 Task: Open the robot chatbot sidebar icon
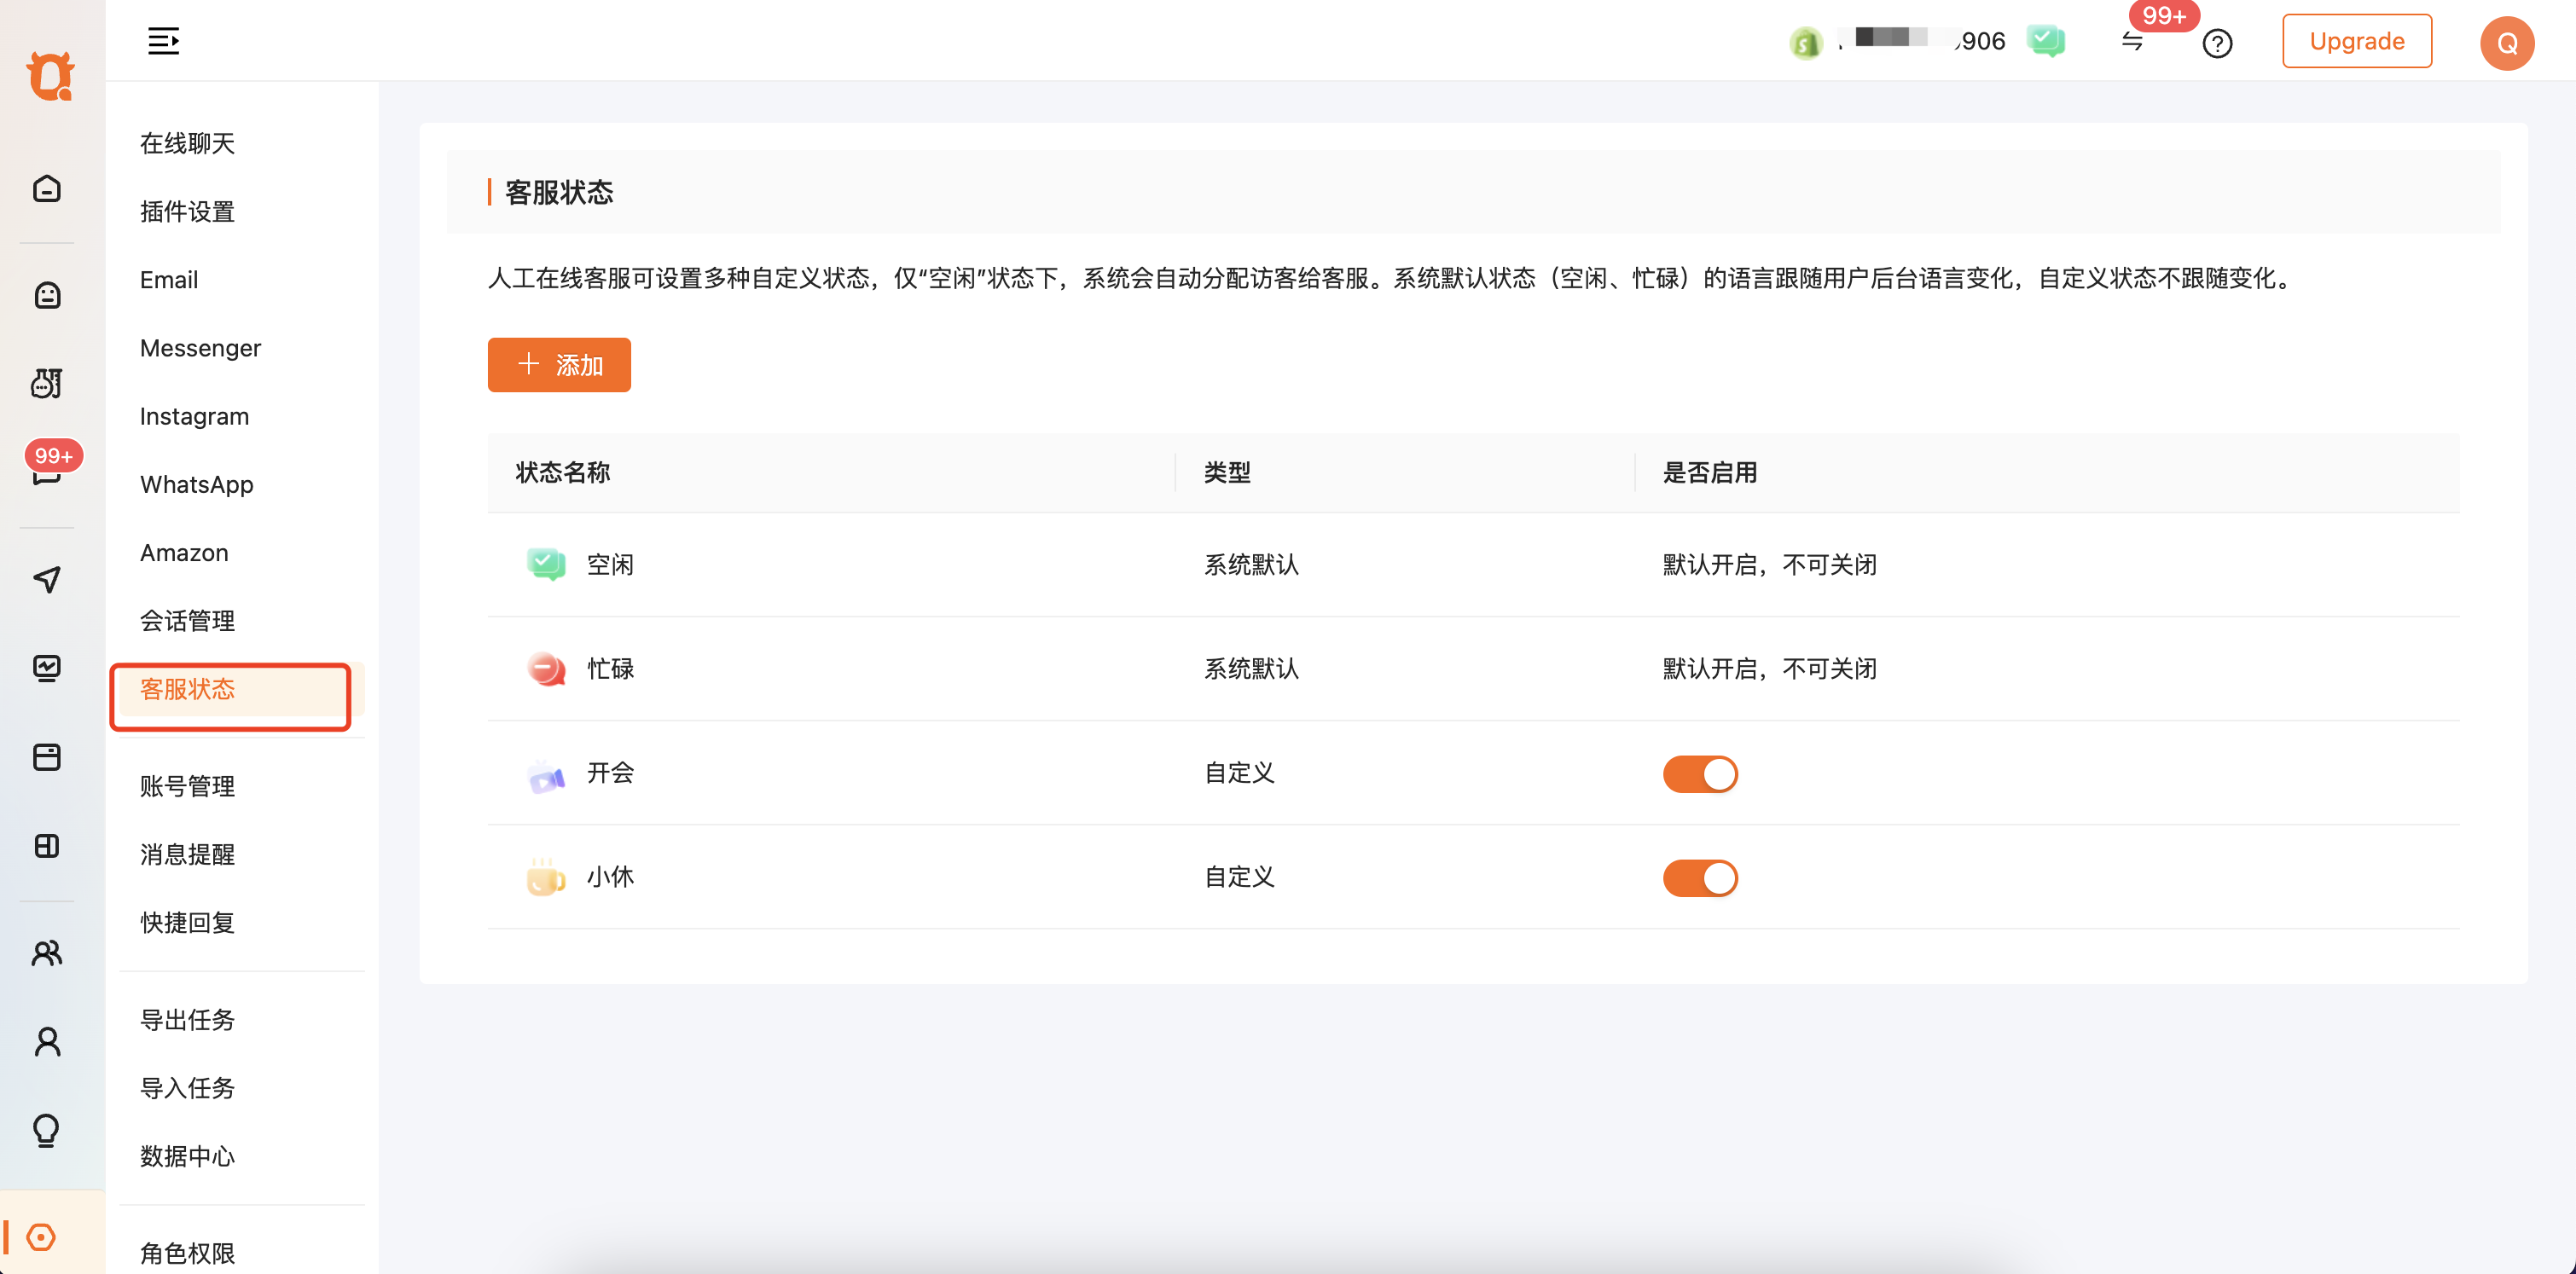47,295
